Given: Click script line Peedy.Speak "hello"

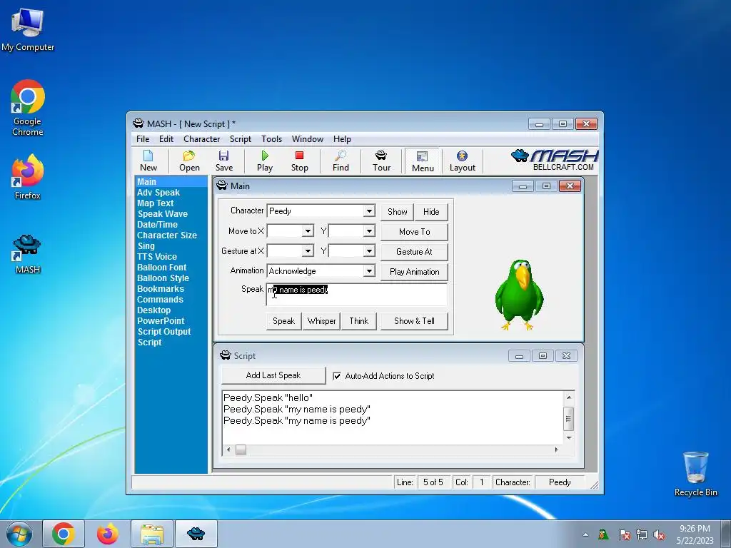Looking at the screenshot, I should point(268,398).
